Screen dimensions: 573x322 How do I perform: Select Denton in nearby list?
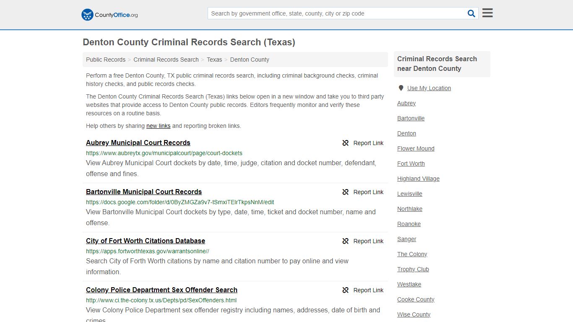pyautogui.click(x=407, y=133)
